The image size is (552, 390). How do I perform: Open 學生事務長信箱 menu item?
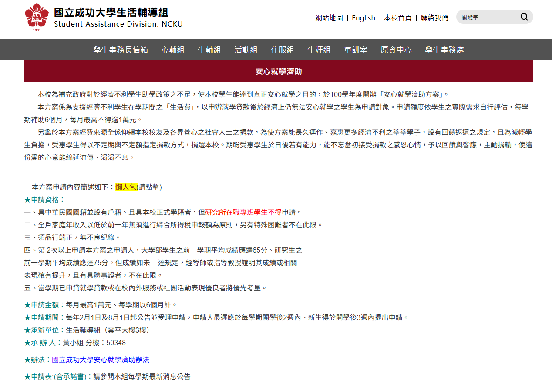click(121, 50)
